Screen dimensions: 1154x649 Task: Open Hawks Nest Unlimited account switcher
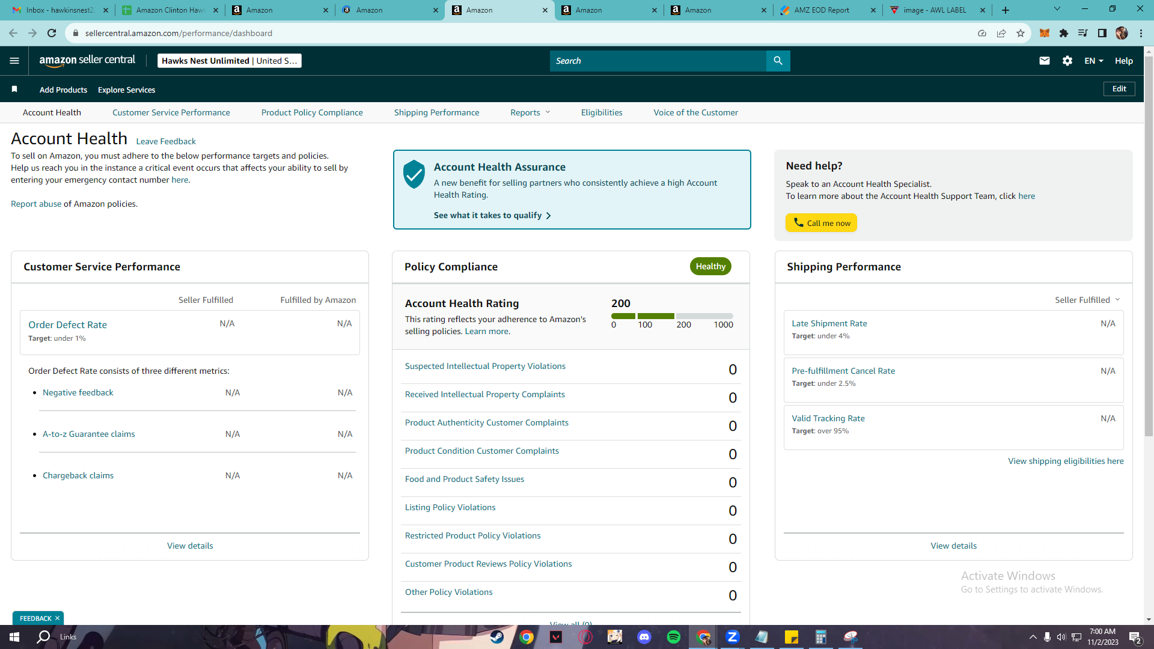229,61
